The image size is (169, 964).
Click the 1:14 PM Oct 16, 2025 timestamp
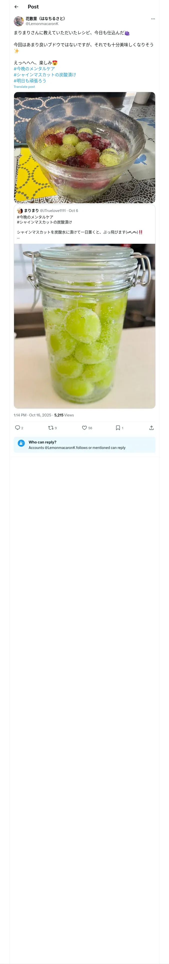point(32,415)
